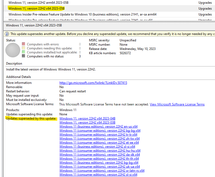Open business editions 22H2 sl-si x64 link
Screen dimensions: 215x177
[97, 147]
